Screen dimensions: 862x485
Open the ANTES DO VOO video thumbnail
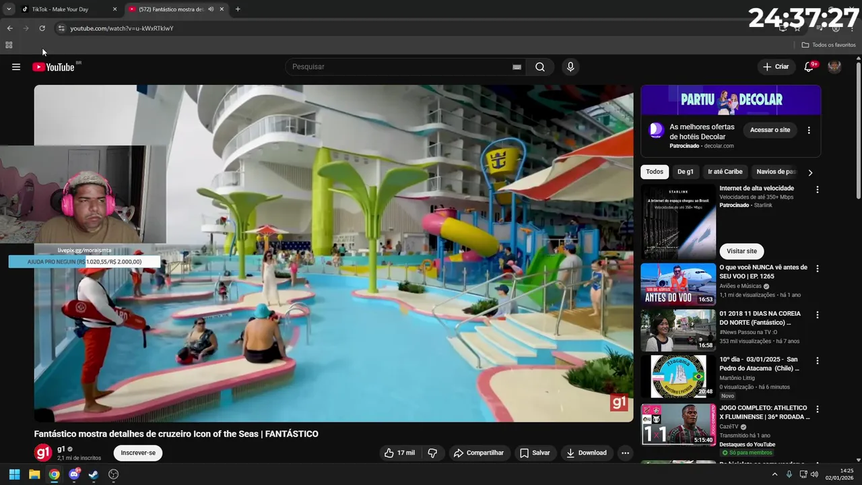click(678, 285)
